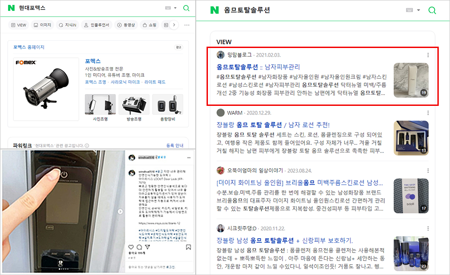Open three-dot menu for 오뚝이엄마 result
This screenshot has height=275, width=450.
(428, 170)
